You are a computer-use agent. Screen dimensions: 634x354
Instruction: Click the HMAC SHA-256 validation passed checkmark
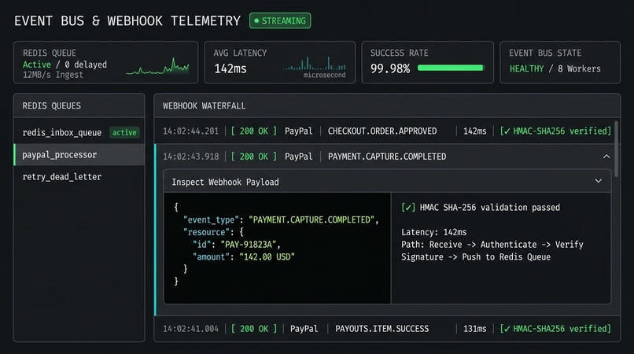click(408, 208)
